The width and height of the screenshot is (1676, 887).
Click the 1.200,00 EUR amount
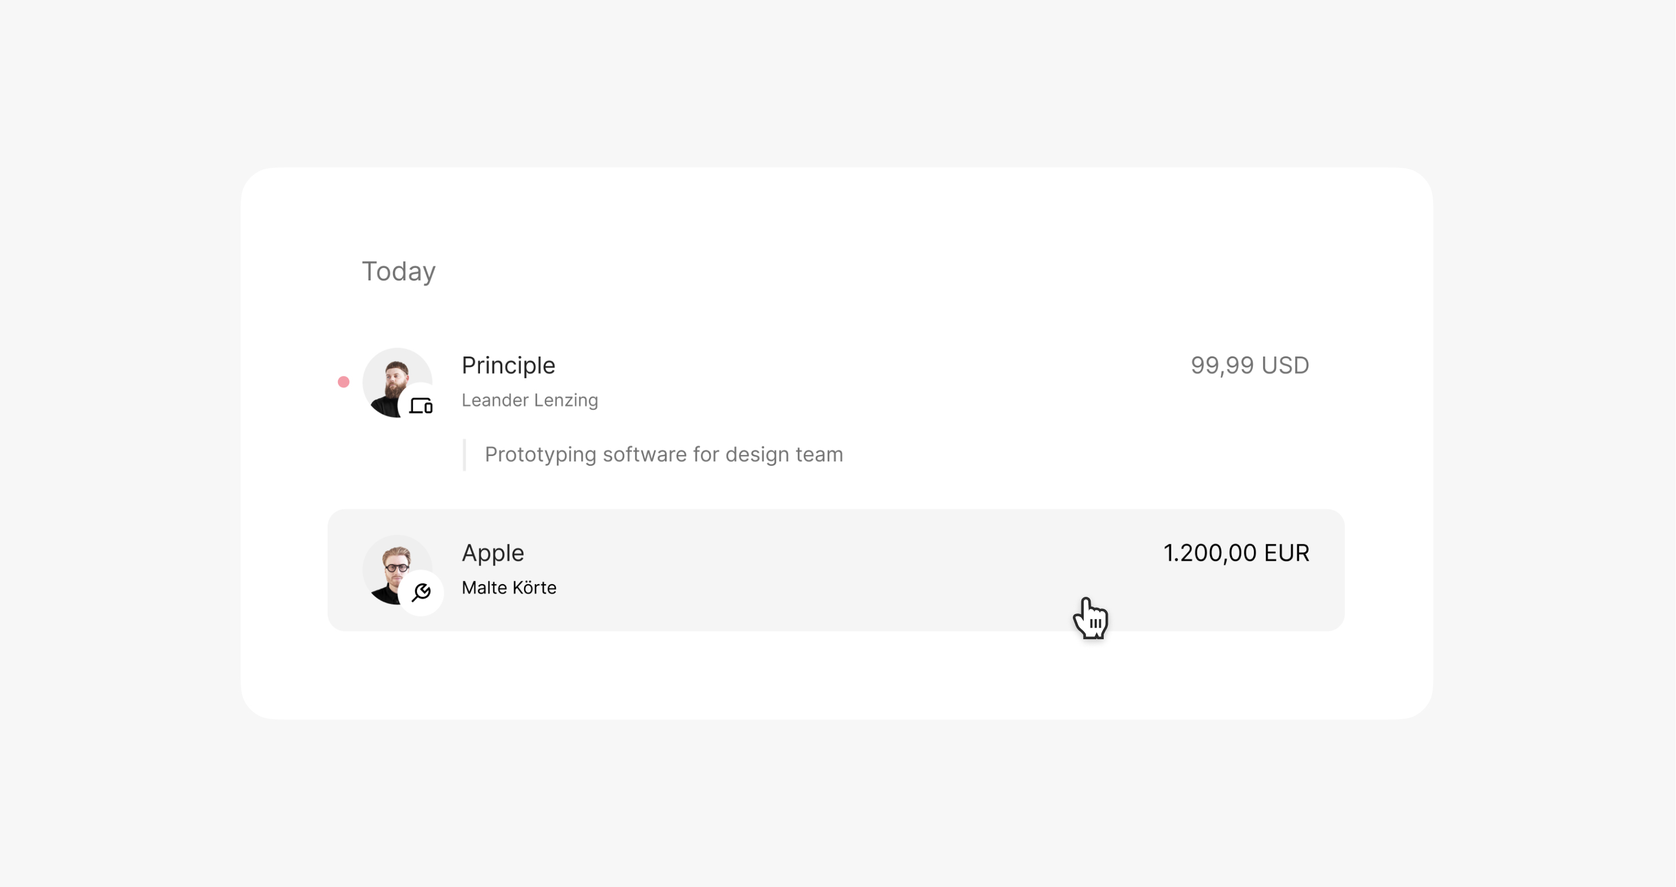pos(1236,552)
